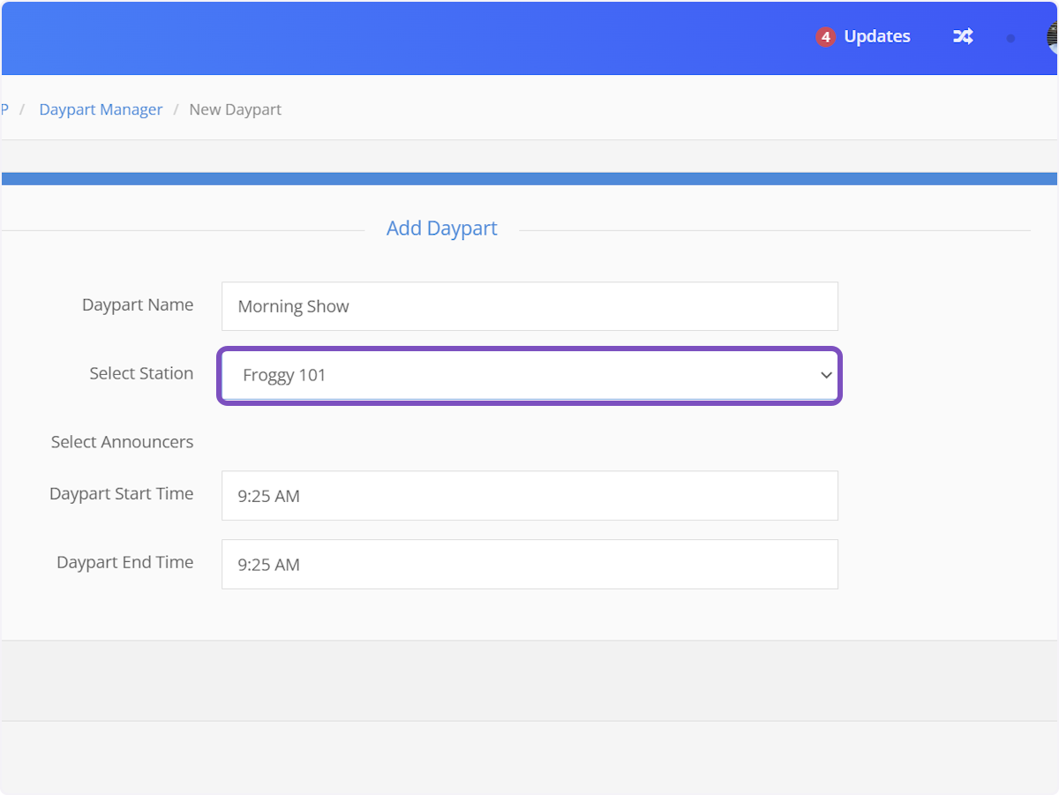Click the shuffle arrows icon in header

click(963, 36)
